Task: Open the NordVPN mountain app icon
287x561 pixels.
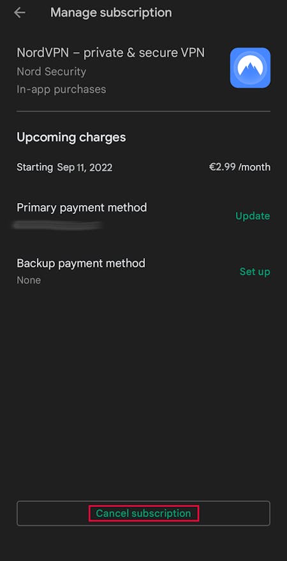Action: [x=250, y=67]
